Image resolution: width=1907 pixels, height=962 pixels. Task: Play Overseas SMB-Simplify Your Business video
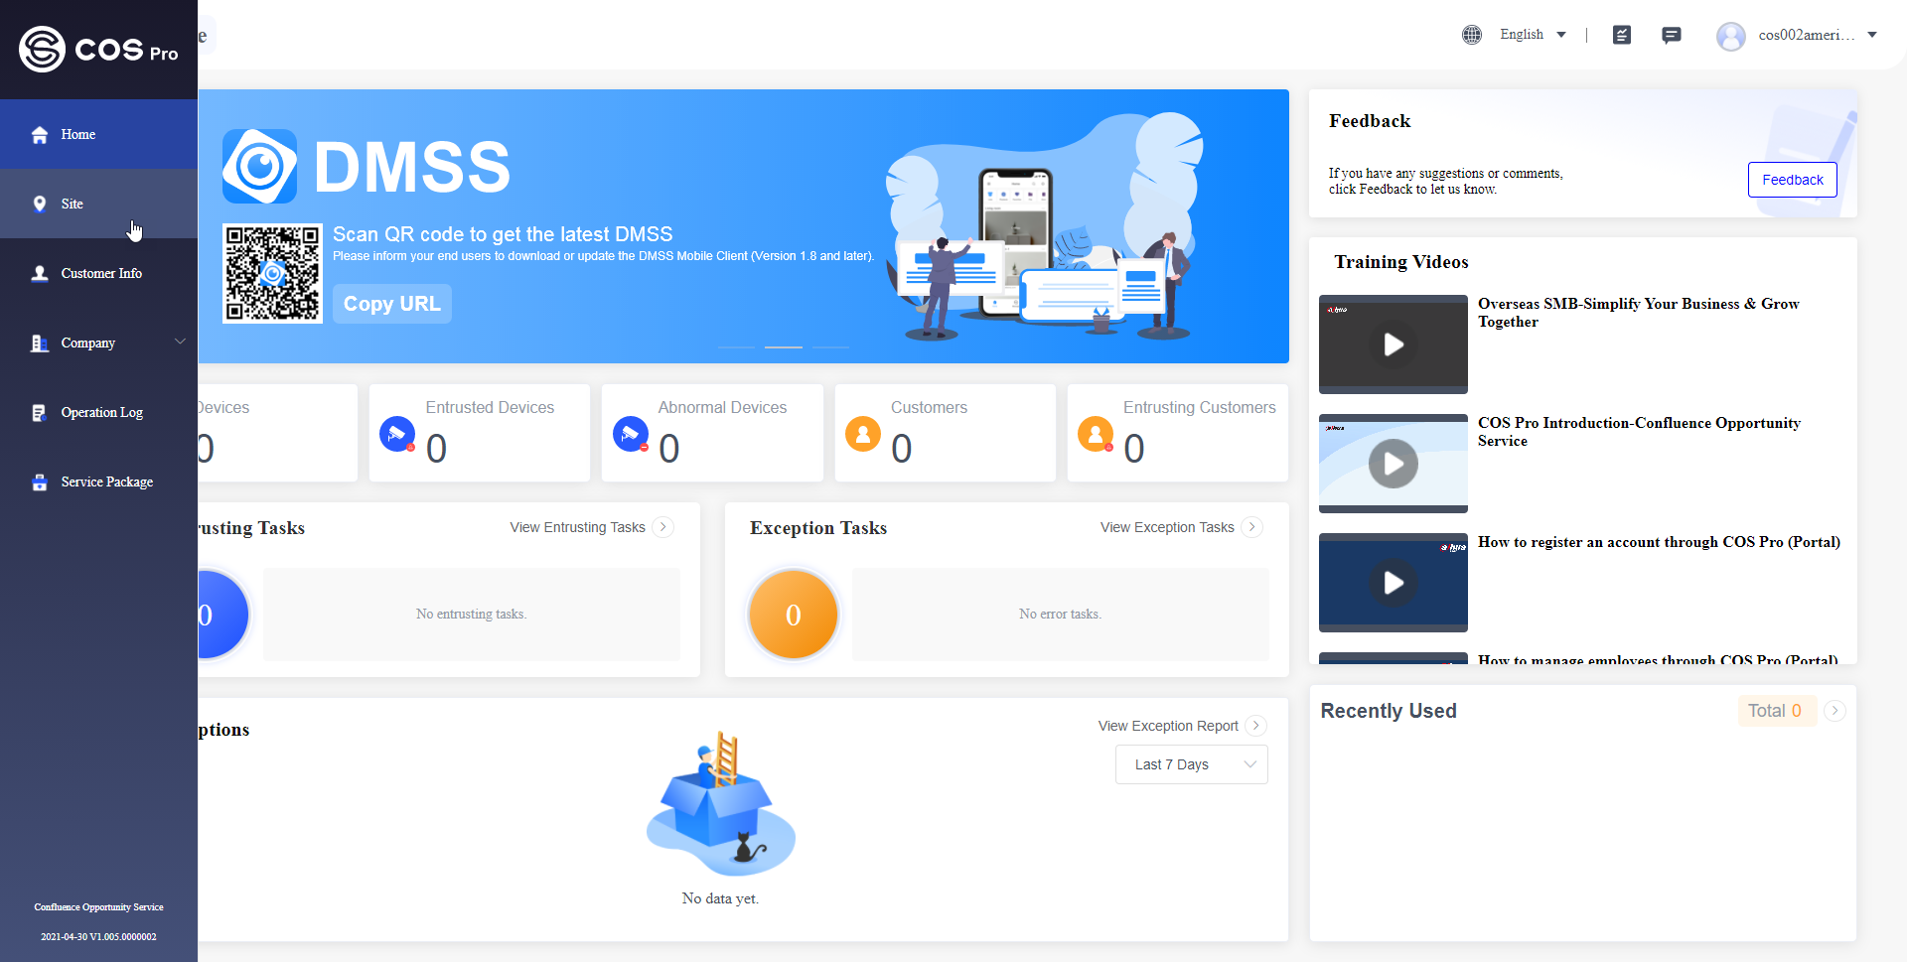click(1394, 344)
